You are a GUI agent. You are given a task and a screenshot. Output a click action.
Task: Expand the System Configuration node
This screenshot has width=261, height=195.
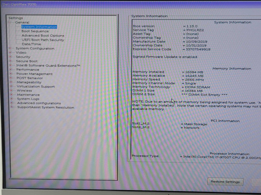click(x=10, y=48)
